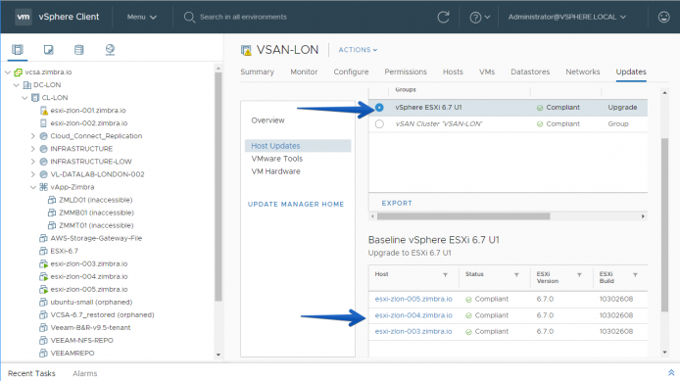Click the search magnifier icon
The height and width of the screenshot is (381, 680).
point(189,17)
